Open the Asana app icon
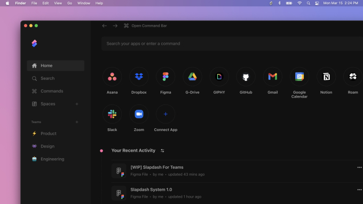Viewport: 363px width, 204px height. (112, 77)
